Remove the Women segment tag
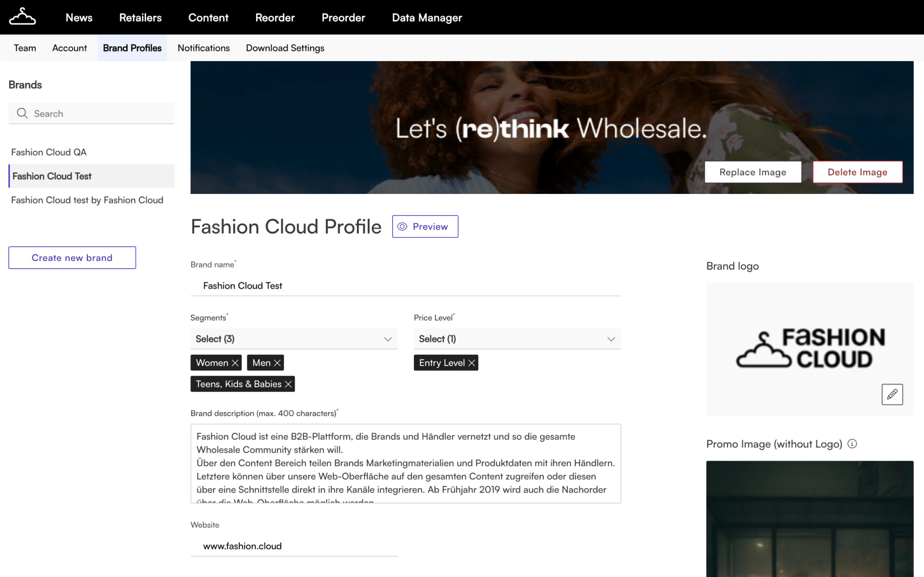The width and height of the screenshot is (924, 577). point(235,363)
